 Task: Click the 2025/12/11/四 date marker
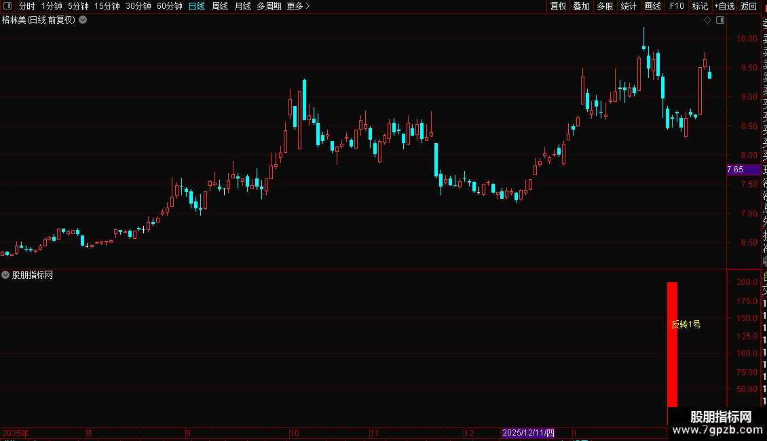point(528,433)
